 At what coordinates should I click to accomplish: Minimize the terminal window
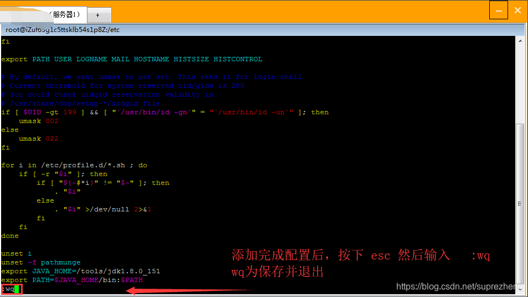[499, 10]
